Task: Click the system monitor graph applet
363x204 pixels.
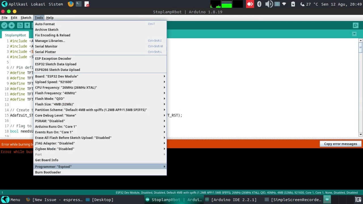Action: [x=226, y=4]
